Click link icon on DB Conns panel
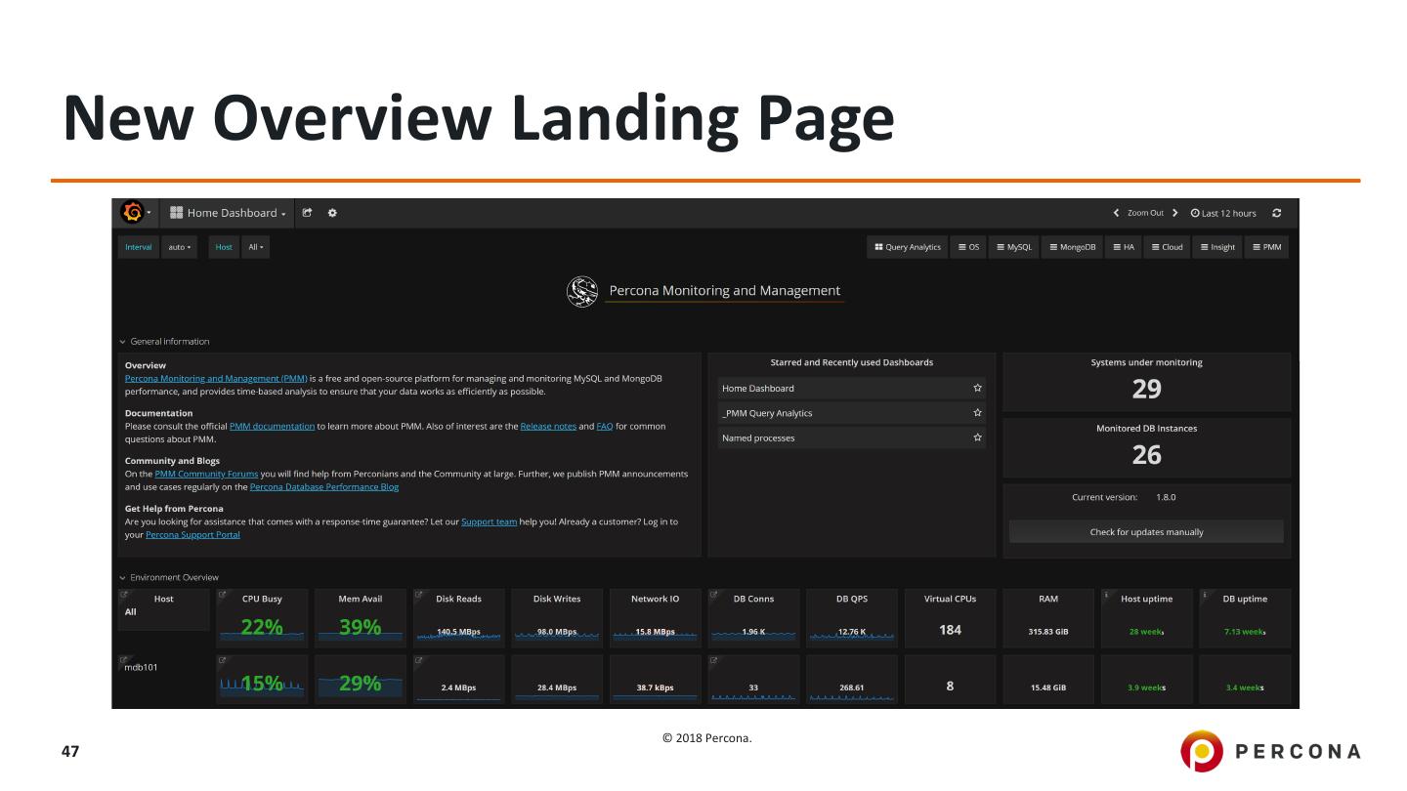This screenshot has height=791, width=1407. pyautogui.click(x=714, y=594)
